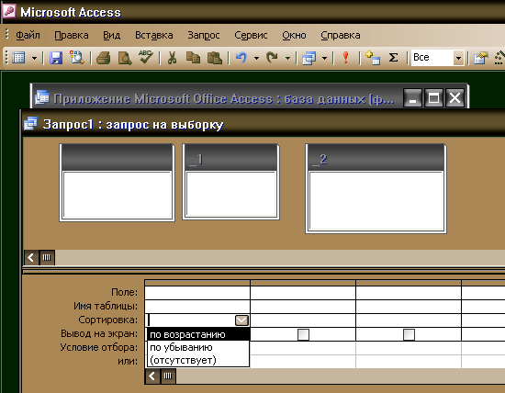Image resolution: width=505 pixels, height=393 pixels.
Task: Open the Вставка menu
Action: [154, 35]
